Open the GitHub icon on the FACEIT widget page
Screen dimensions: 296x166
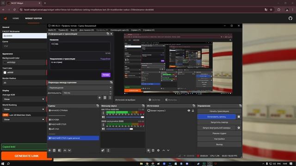coord(290,18)
